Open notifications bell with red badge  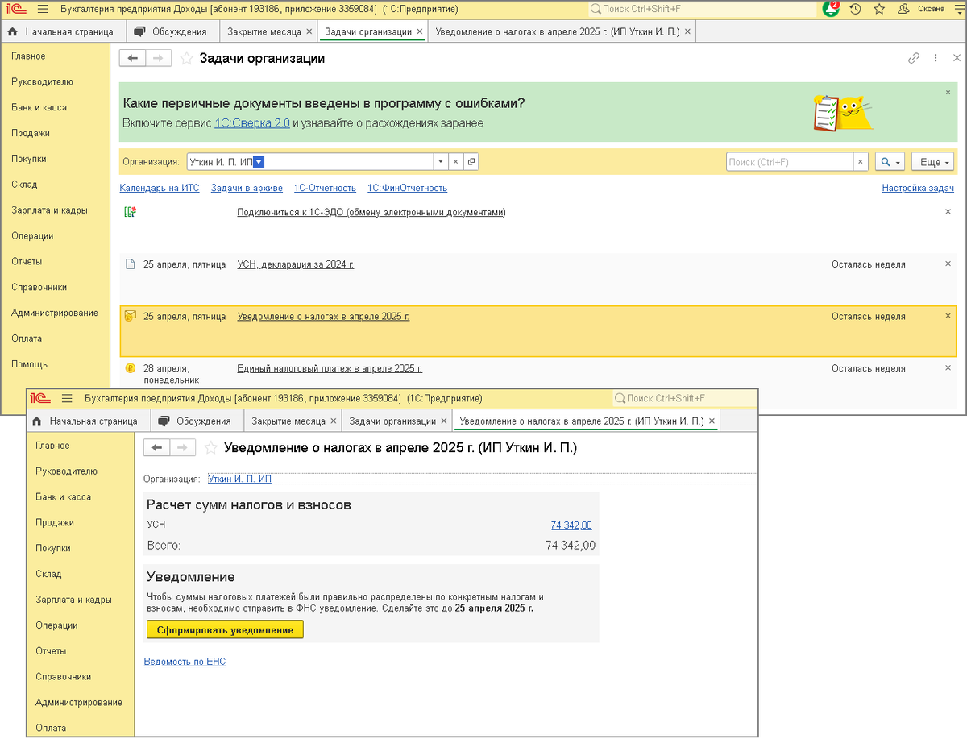tap(830, 9)
